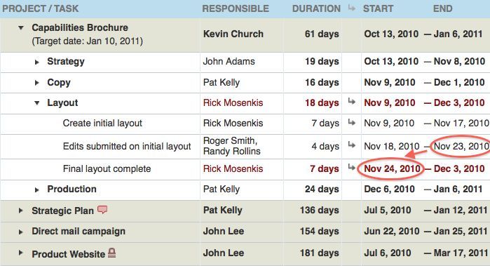490x266 pixels.
Task: Click the lock icon next to Product Website
Action: click(112, 253)
